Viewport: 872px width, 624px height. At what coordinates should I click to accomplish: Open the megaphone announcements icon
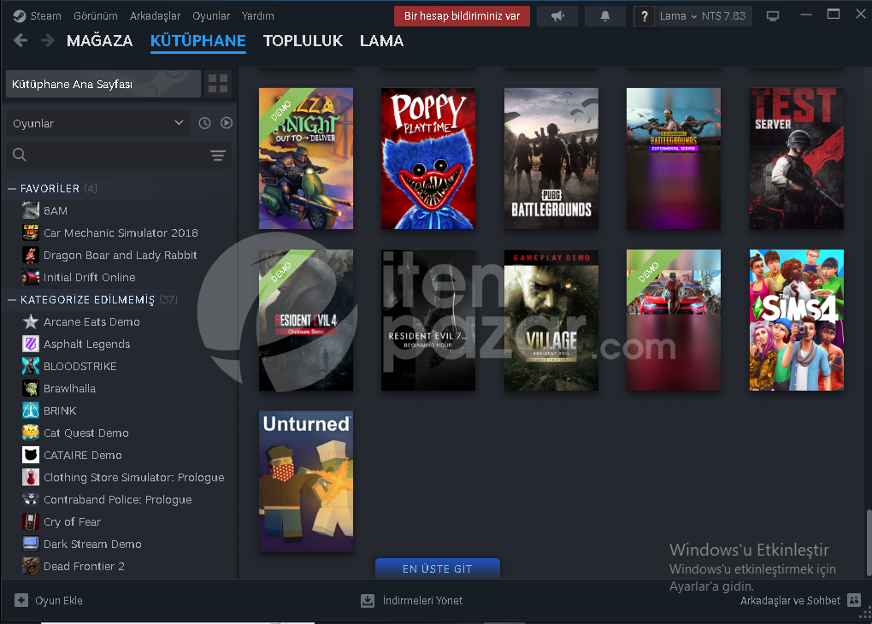point(557,16)
